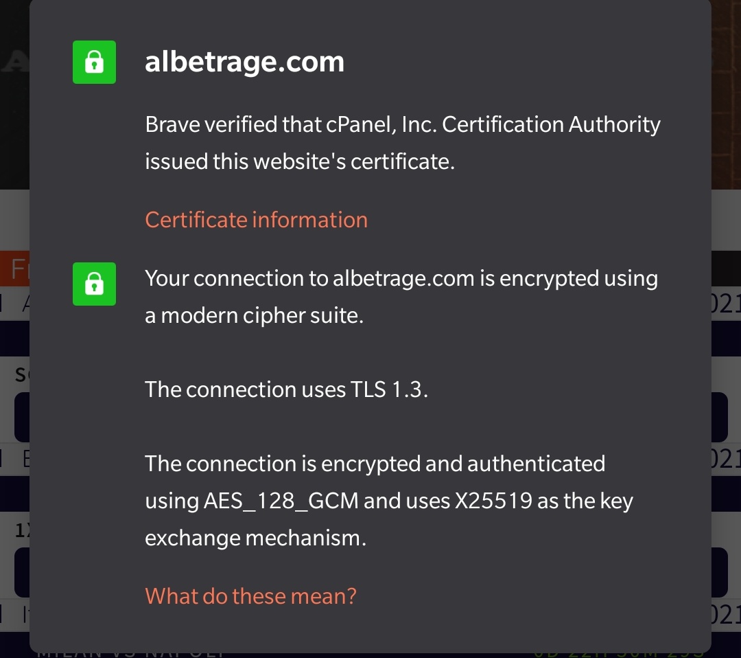741x658 pixels.
Task: Open the 'What do these mean?' link
Action: pyautogui.click(x=250, y=596)
